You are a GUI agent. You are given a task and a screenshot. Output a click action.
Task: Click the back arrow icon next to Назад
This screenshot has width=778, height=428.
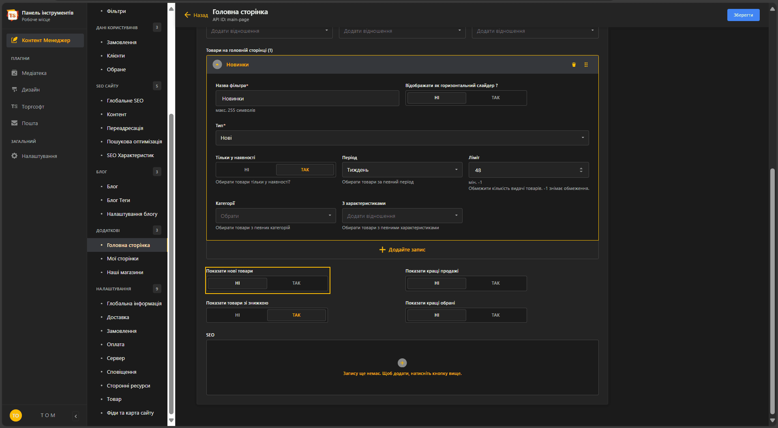click(187, 15)
